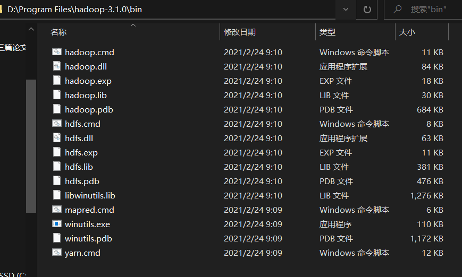Click the address path hadoop-3.1.0\bin
Screen dimensions: 462x277
point(108,10)
